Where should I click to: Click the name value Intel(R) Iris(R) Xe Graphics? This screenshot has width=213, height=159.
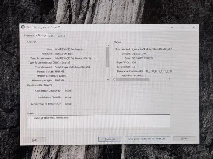point(69,49)
